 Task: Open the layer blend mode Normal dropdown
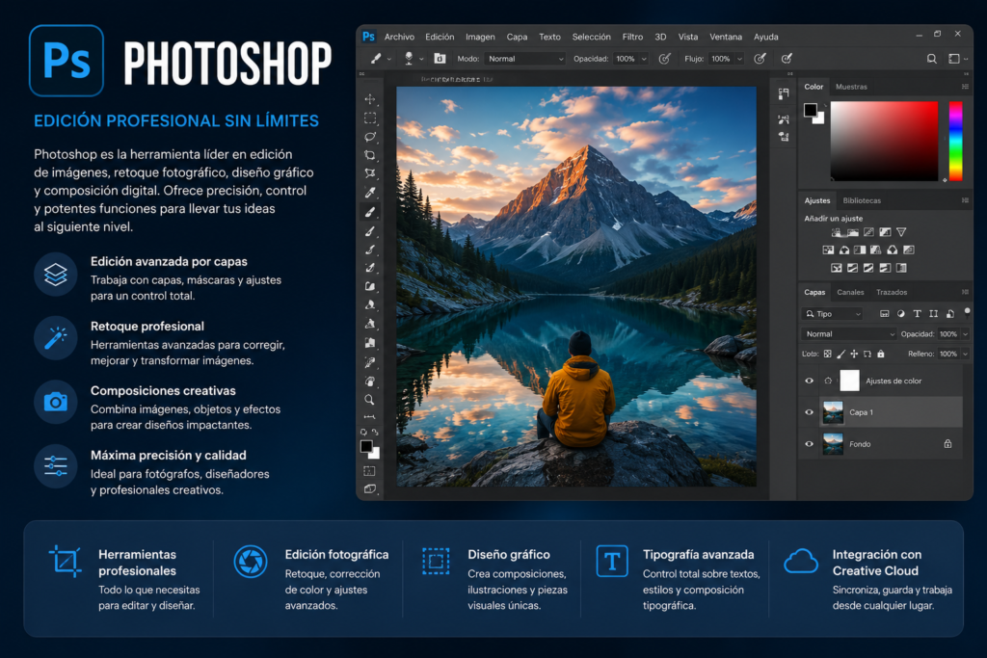848,334
